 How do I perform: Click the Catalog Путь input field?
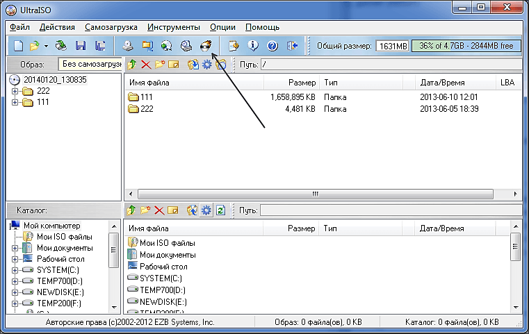(x=391, y=210)
